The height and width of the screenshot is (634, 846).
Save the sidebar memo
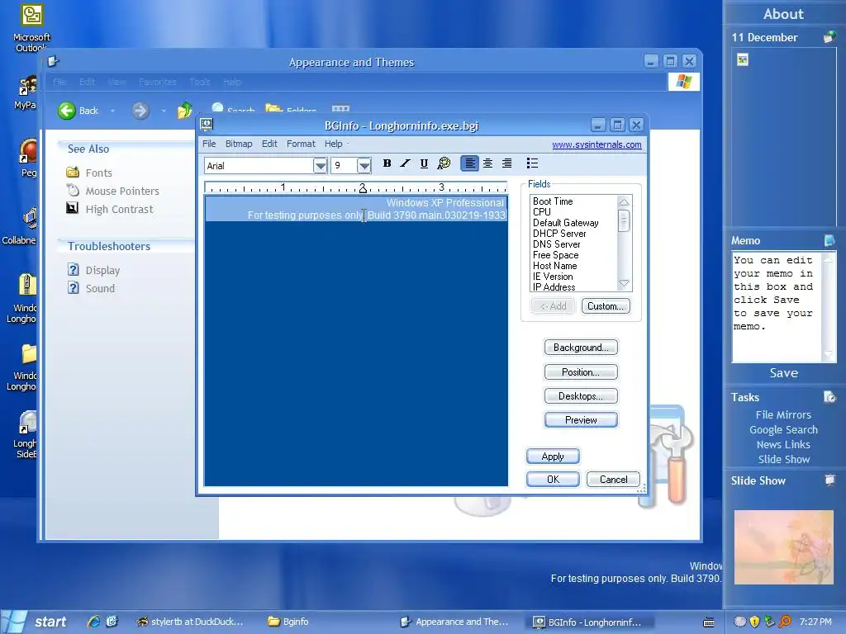783,373
